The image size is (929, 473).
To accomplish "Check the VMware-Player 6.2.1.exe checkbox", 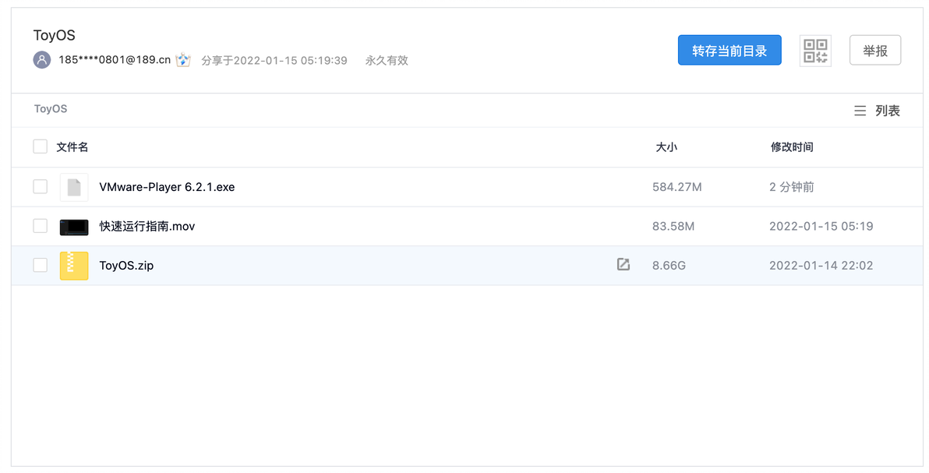I will click(x=41, y=187).
